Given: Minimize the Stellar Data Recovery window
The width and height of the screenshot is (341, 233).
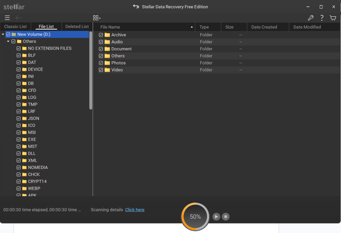Looking at the screenshot, I should 308,7.
